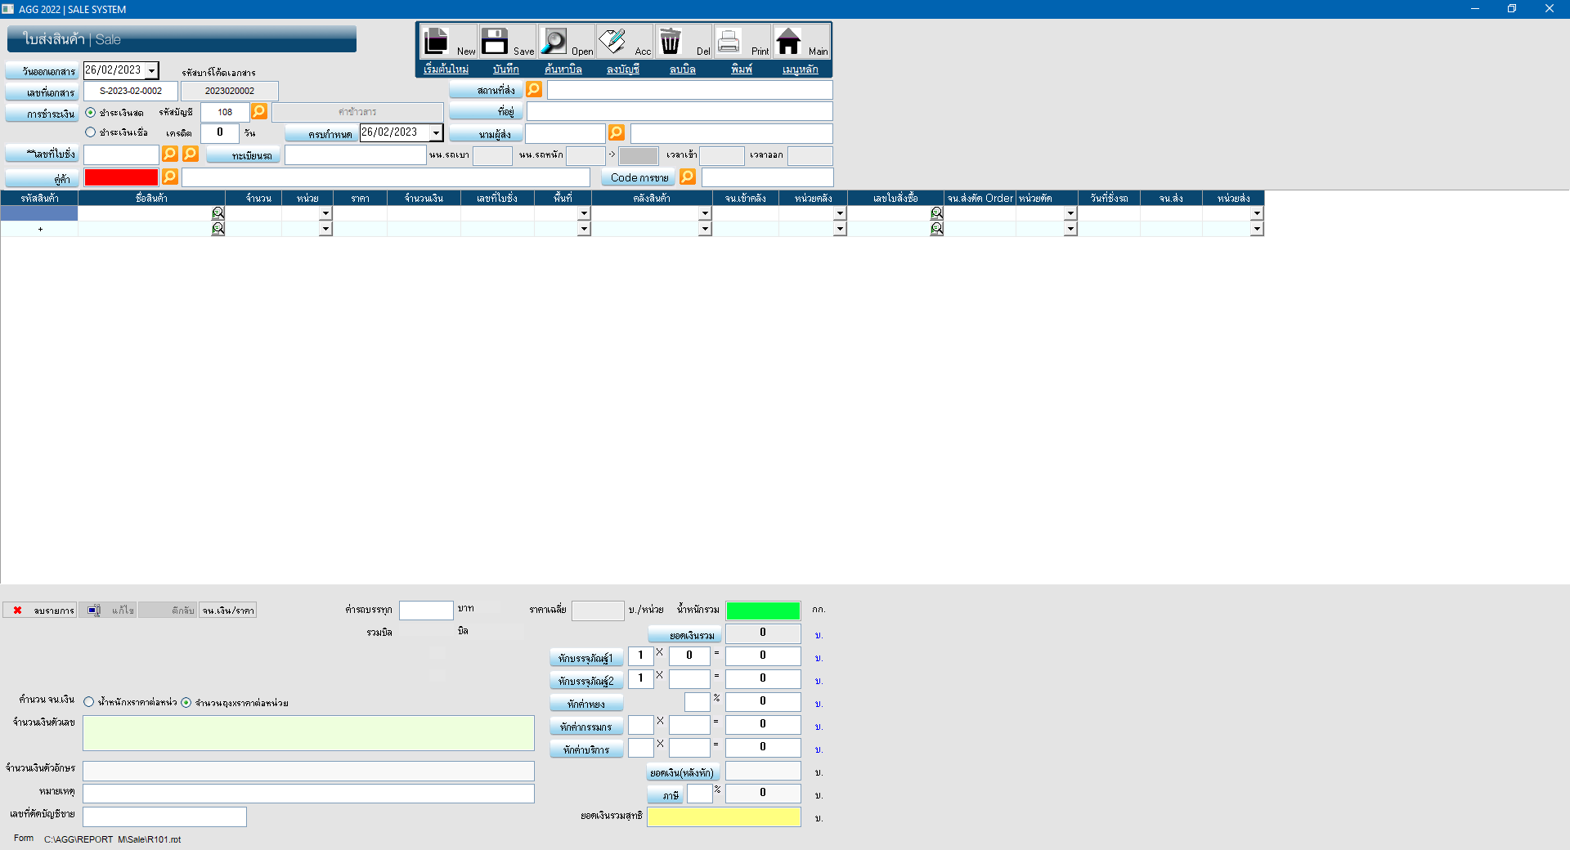Click the เริ่มต้นใหม่ menu link
Image resolution: width=1570 pixels, height=850 pixels.
pyautogui.click(x=446, y=69)
